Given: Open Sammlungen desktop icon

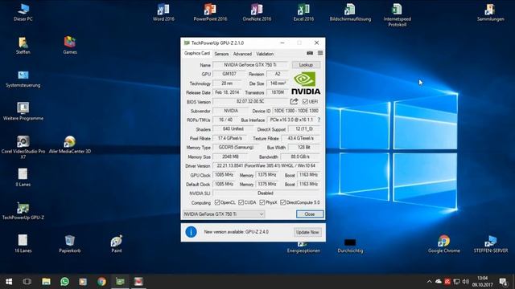Looking at the screenshot, I should (490, 12).
